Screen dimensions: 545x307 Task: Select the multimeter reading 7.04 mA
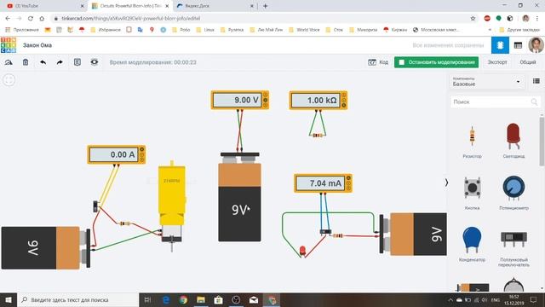[323, 183]
